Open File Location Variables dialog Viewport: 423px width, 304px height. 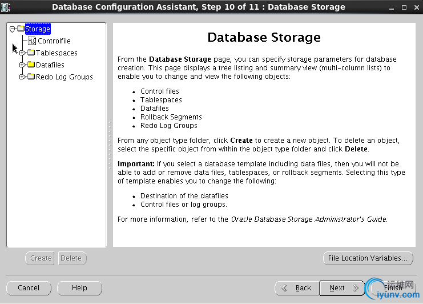point(368,258)
